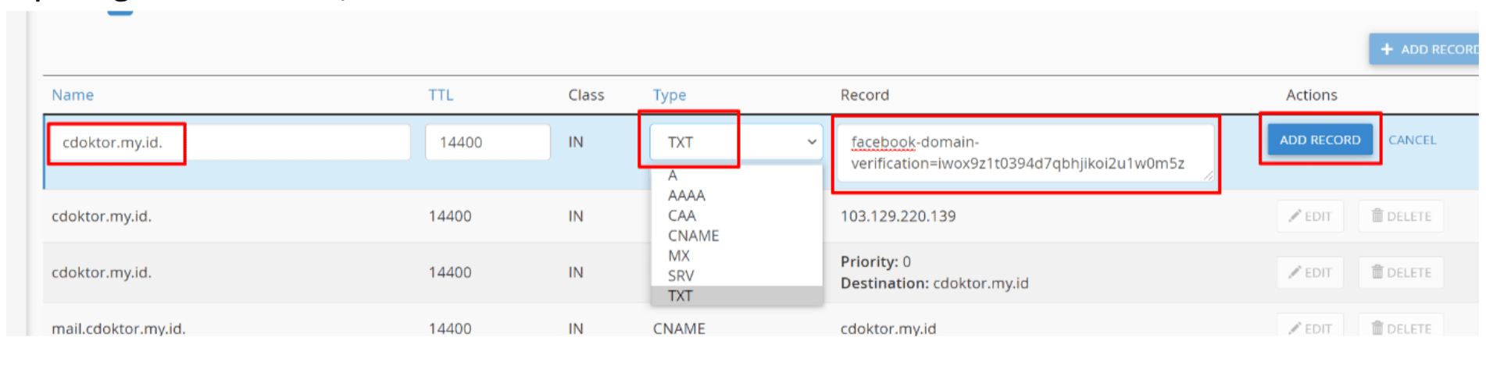This screenshot has height=387, width=1486.
Task: Sort by TTL column header
Action: point(441,95)
